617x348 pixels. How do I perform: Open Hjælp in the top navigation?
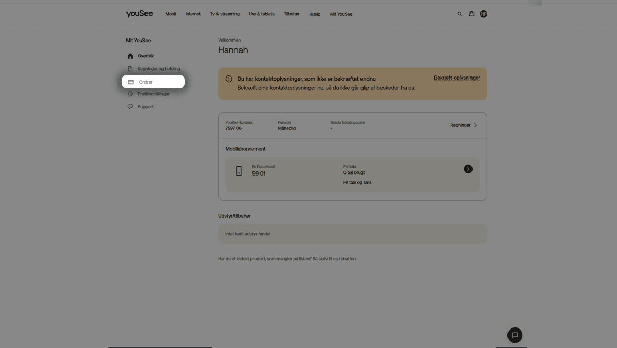(x=315, y=14)
